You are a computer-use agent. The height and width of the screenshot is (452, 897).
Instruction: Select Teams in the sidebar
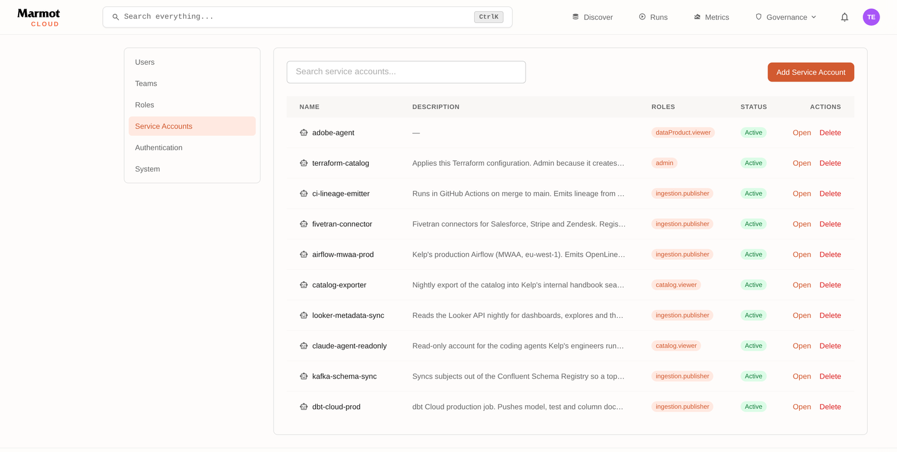(x=192, y=84)
